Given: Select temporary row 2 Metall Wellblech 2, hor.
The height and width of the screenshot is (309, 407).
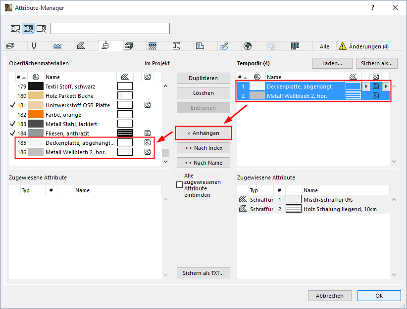Looking at the screenshot, I should tap(313, 96).
